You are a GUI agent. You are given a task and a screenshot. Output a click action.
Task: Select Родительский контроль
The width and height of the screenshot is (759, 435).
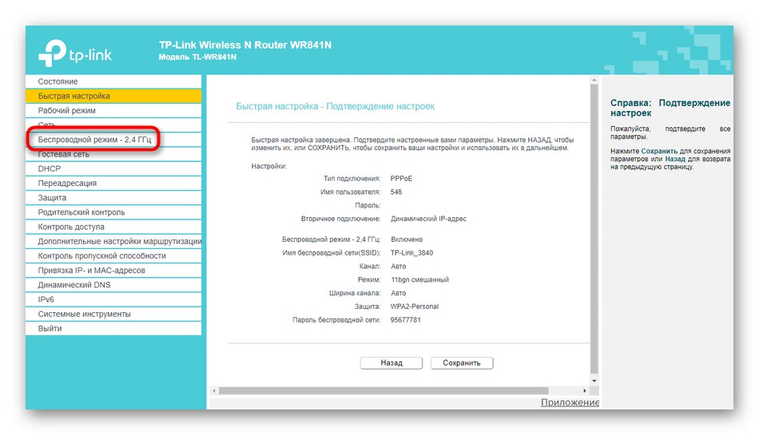113,212
